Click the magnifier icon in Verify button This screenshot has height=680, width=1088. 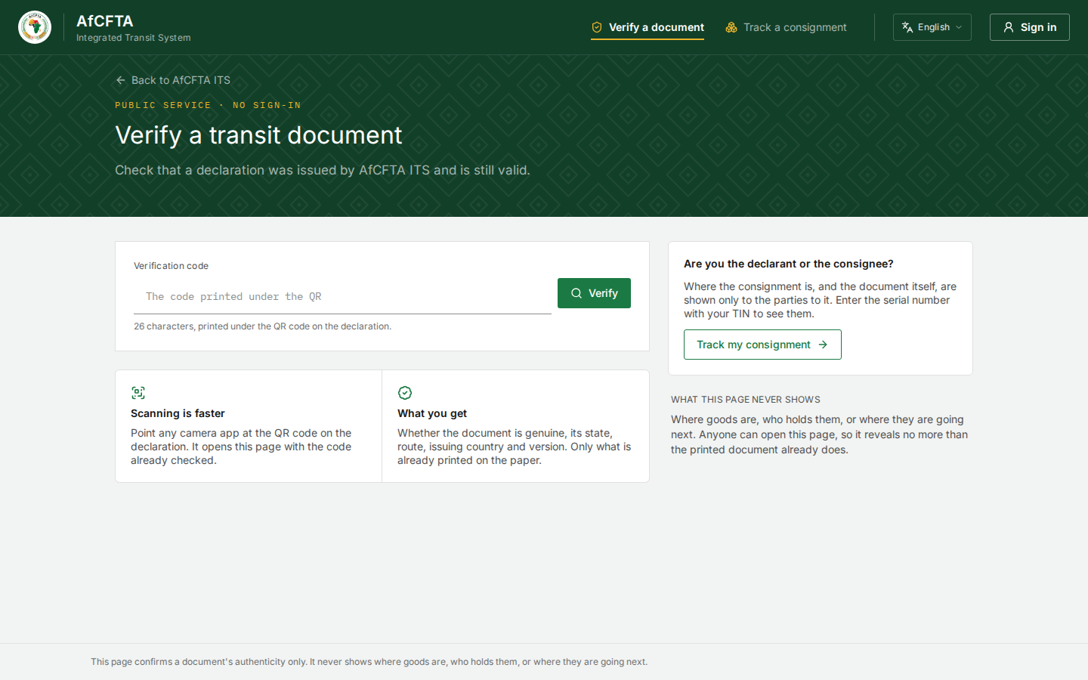pyautogui.click(x=576, y=293)
